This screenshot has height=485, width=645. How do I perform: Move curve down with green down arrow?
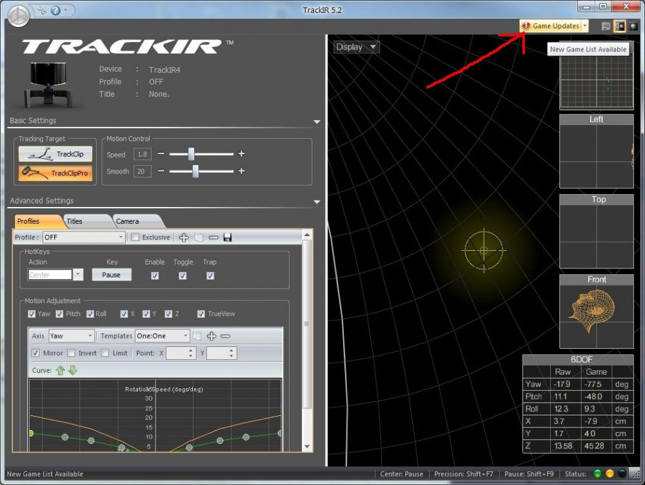pos(72,370)
